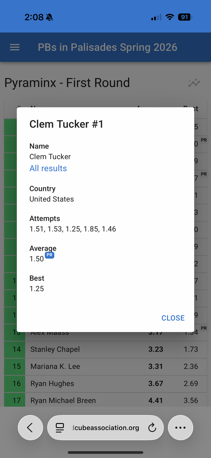Select the Mariana K. Lee row

pos(106,367)
